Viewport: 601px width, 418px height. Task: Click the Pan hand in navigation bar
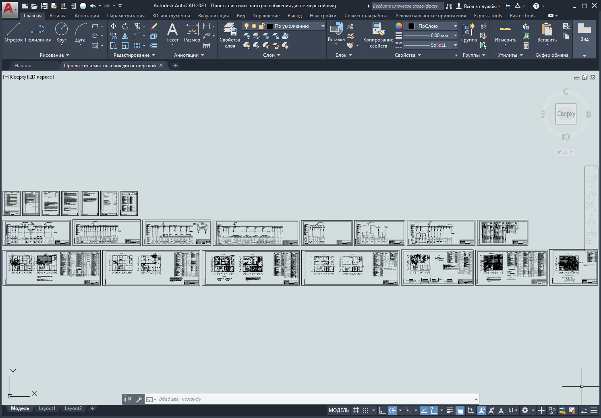[x=591, y=195]
